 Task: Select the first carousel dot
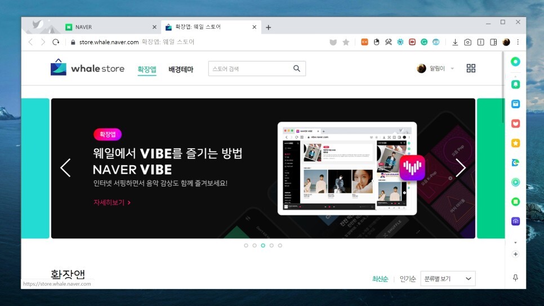point(246,246)
